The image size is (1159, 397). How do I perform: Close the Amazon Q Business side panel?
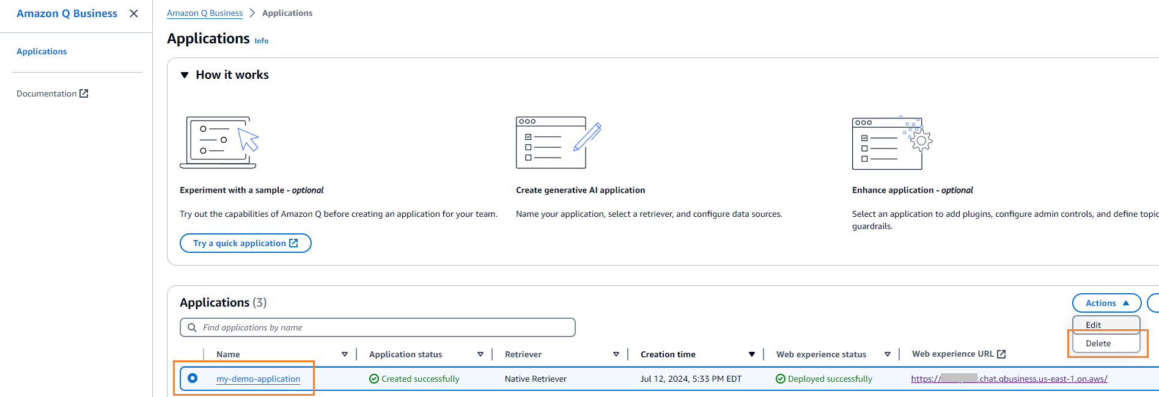pos(134,13)
